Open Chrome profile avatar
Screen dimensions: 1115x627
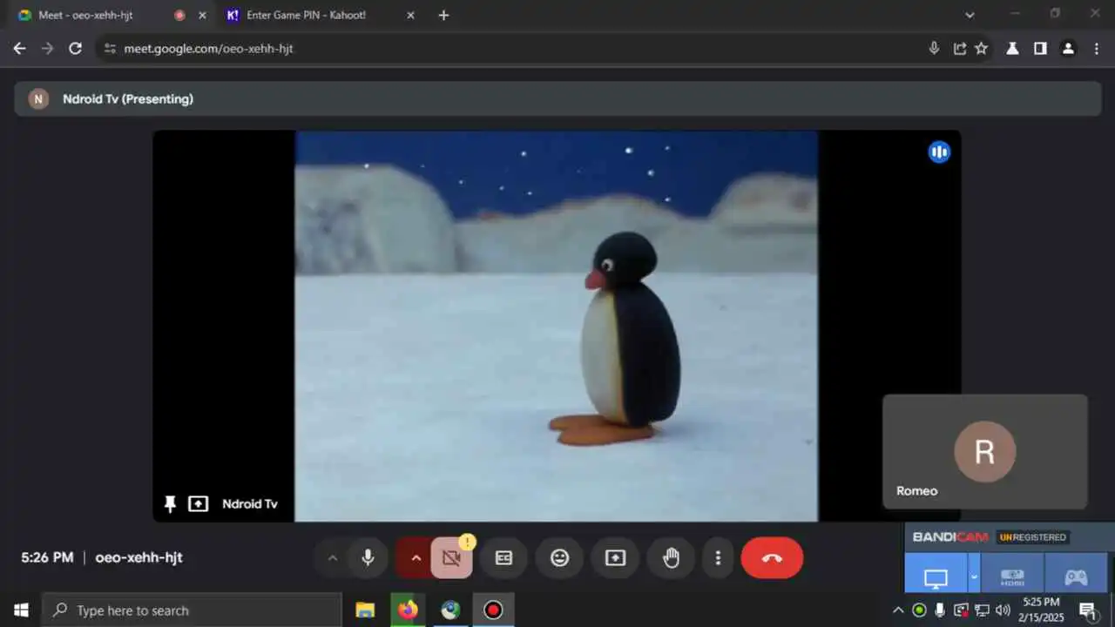(1068, 49)
